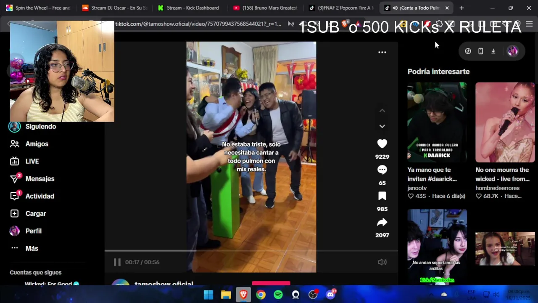Go to next video with down chevron
The image size is (538, 303).
click(x=382, y=126)
